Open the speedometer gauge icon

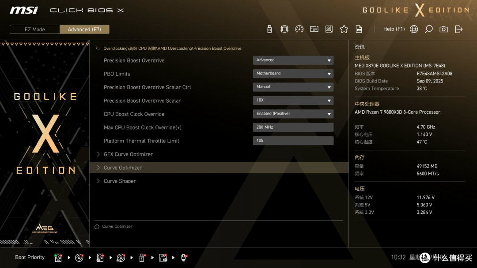pos(299,29)
